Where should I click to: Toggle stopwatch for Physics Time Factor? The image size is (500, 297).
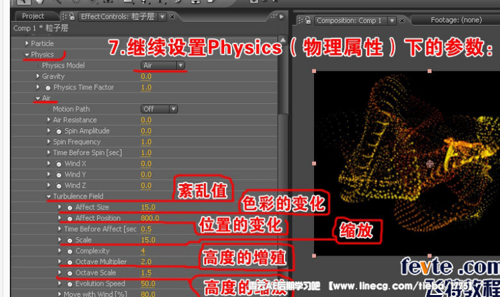[48, 87]
